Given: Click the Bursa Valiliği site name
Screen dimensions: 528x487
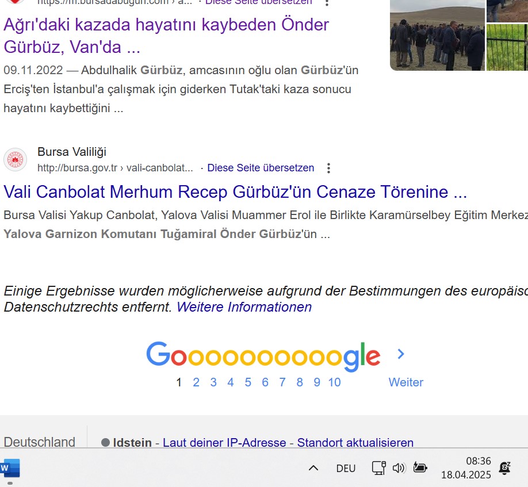Looking at the screenshot, I should click(x=72, y=152).
